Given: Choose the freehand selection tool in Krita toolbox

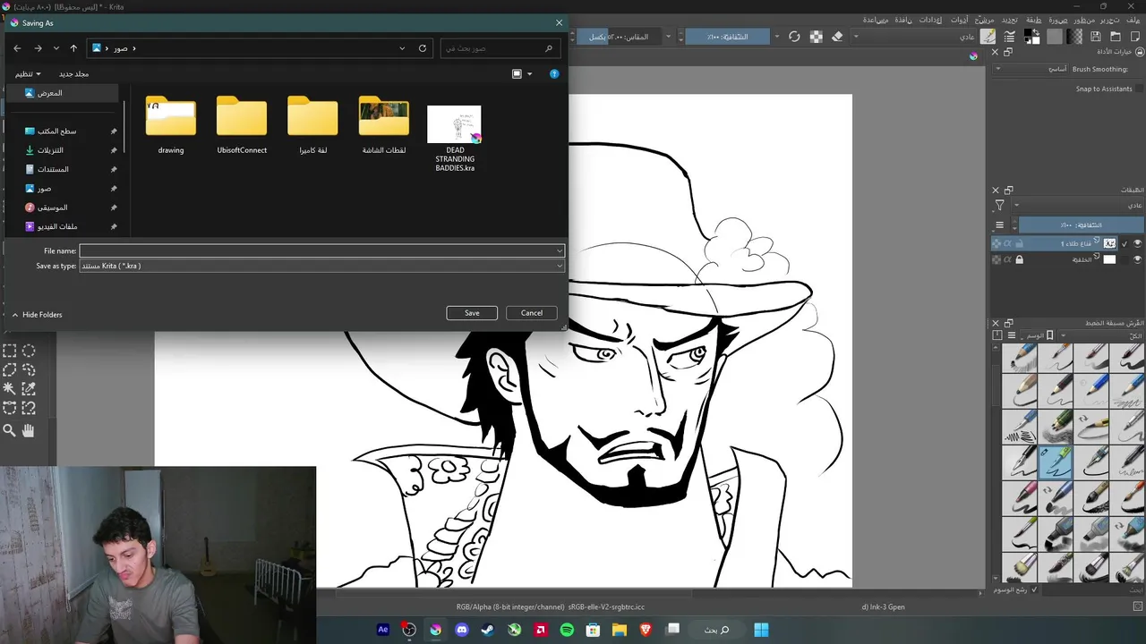Looking at the screenshot, I should (x=29, y=369).
